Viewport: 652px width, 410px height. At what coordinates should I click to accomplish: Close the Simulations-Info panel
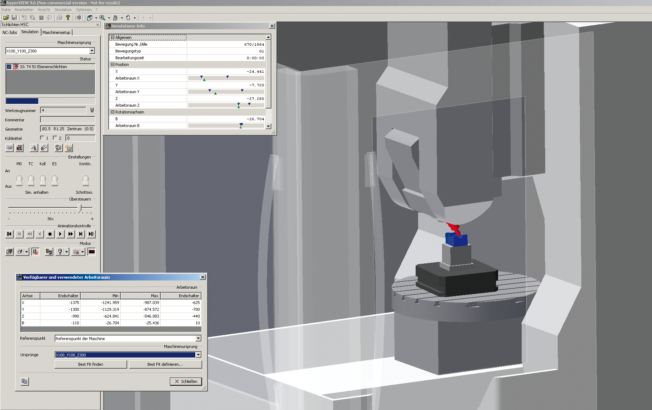point(272,26)
